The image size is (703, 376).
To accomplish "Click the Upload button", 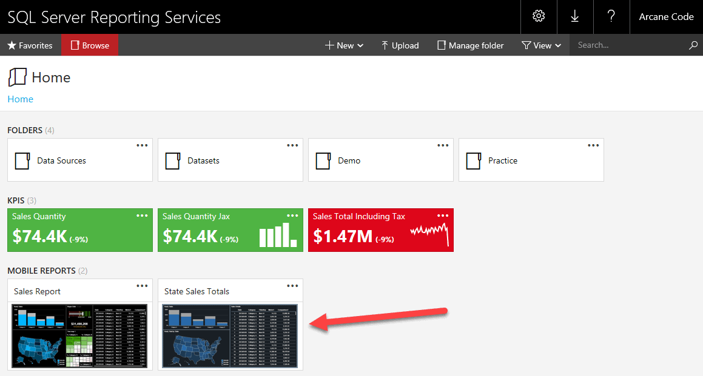I will pos(400,45).
